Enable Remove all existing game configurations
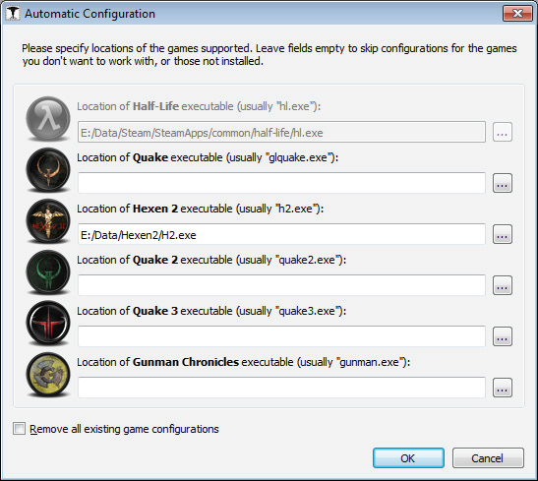The image size is (538, 481). tap(19, 429)
